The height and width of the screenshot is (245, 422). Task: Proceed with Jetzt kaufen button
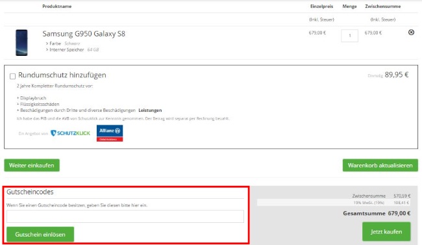pyautogui.click(x=386, y=231)
